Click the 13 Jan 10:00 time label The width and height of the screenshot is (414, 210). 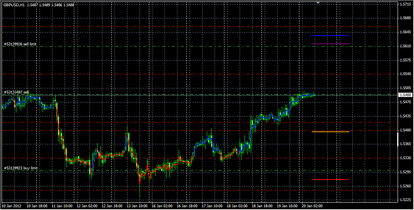click(x=137, y=206)
